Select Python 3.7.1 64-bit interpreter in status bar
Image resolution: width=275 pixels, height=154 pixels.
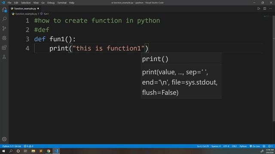12,146
